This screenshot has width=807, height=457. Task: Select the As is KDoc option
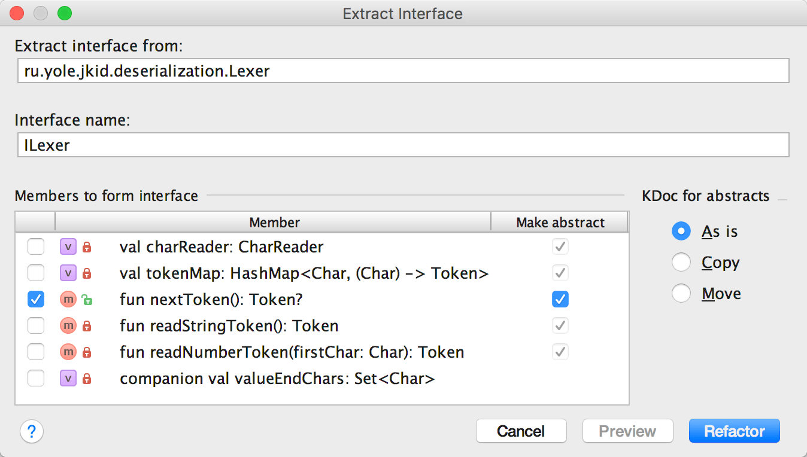(681, 231)
